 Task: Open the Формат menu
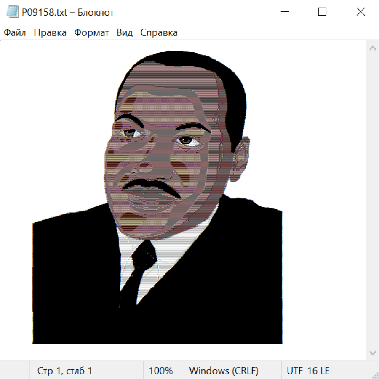click(x=91, y=33)
